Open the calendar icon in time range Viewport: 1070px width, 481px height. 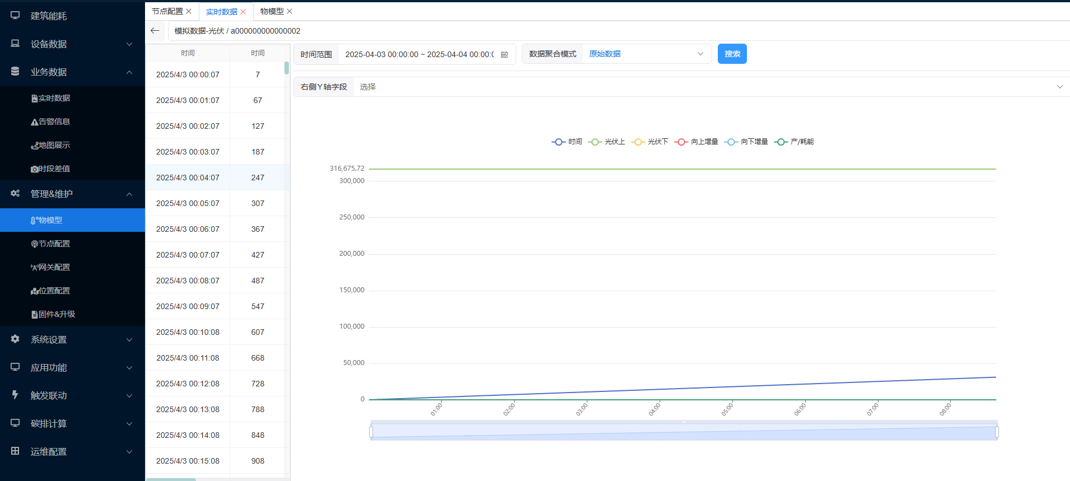(x=504, y=54)
